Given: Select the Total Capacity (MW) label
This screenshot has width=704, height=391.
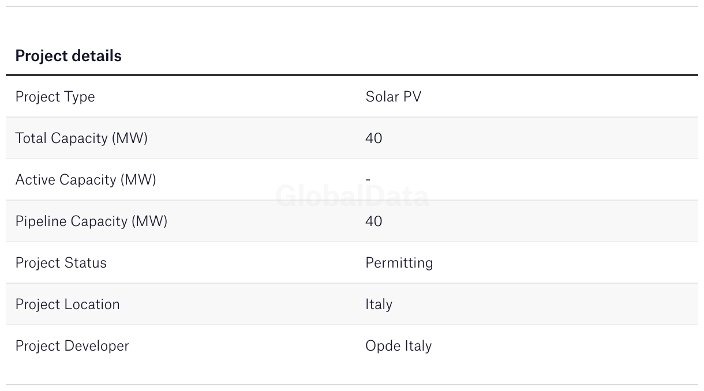Looking at the screenshot, I should coord(81,138).
